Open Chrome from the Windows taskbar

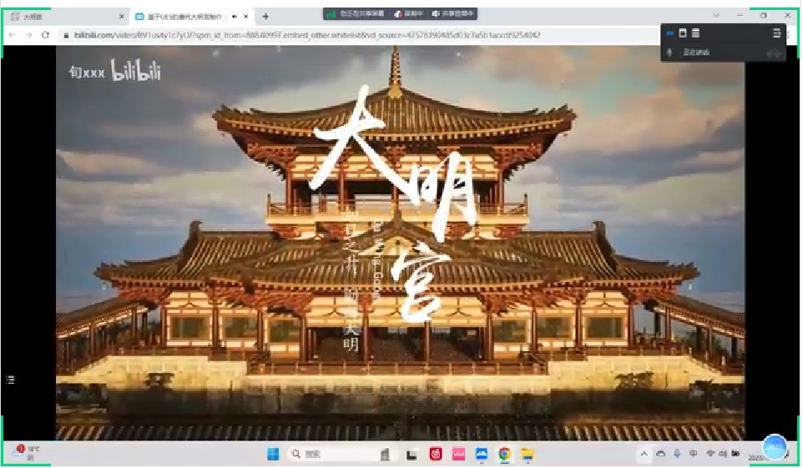pyautogui.click(x=504, y=454)
